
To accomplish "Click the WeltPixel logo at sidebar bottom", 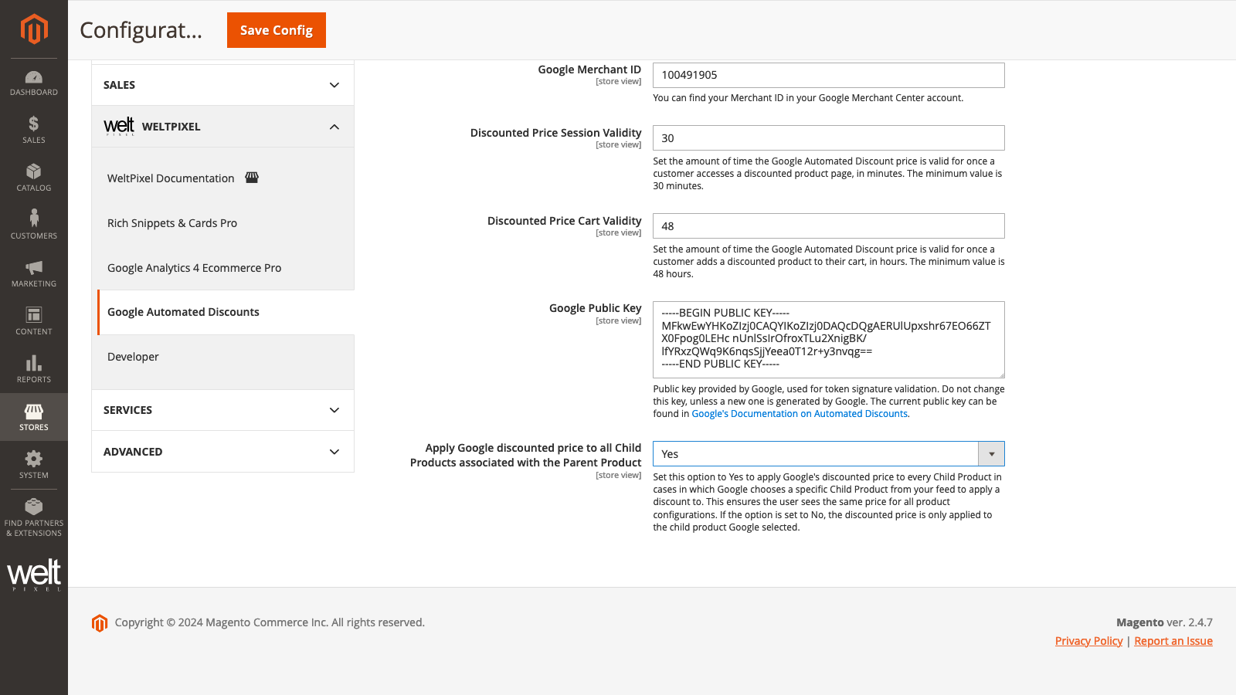I will coord(34,575).
